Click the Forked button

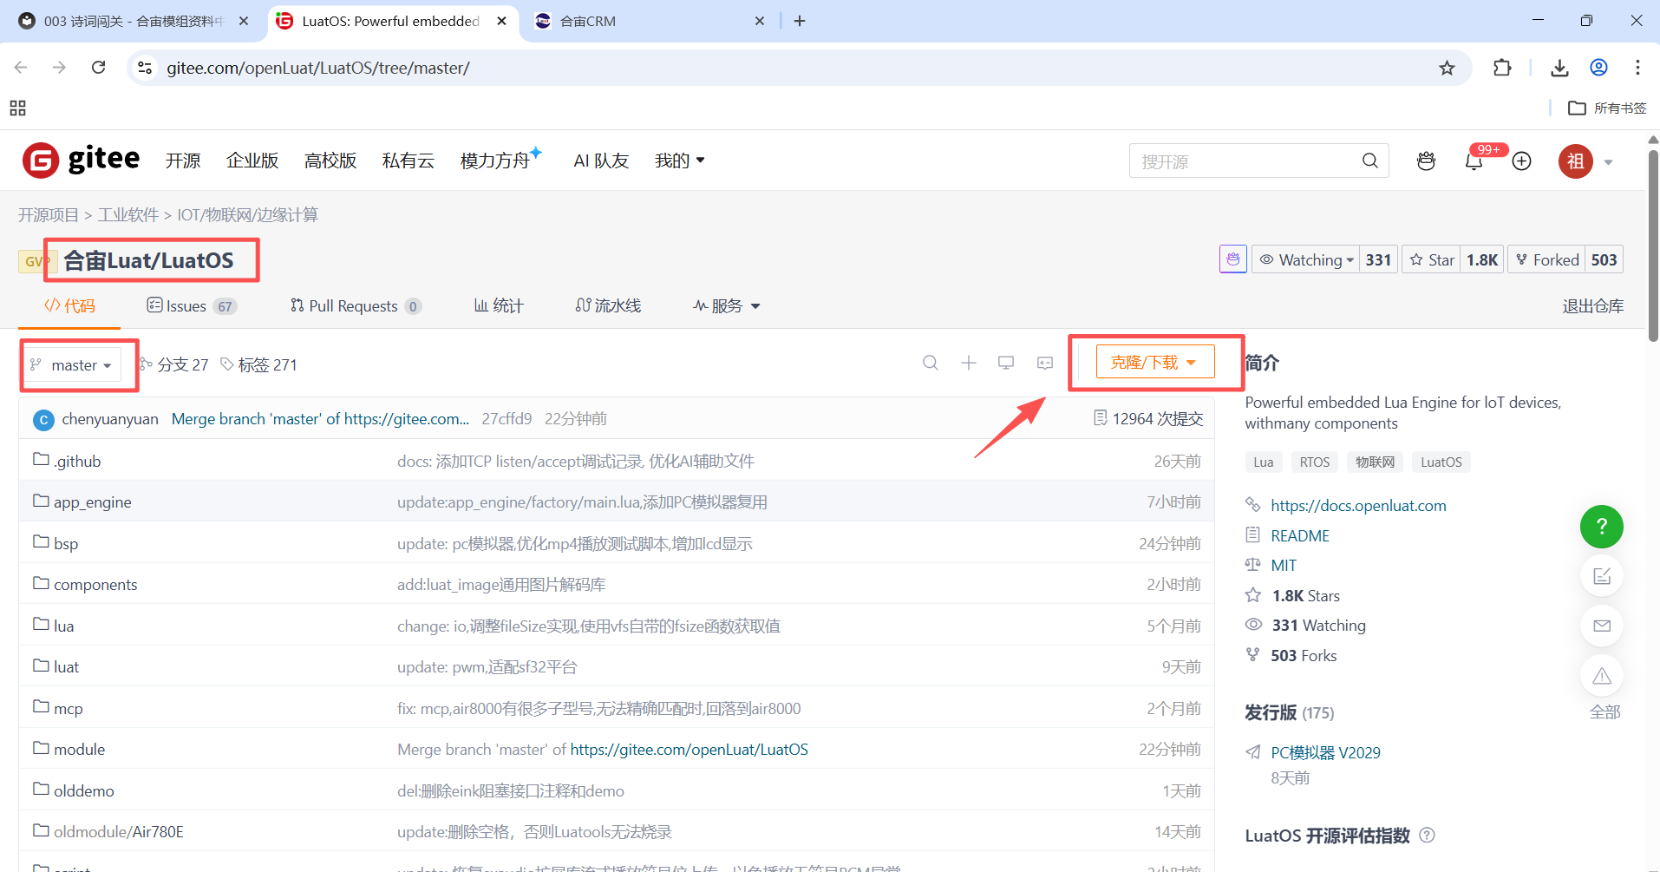click(x=1547, y=259)
